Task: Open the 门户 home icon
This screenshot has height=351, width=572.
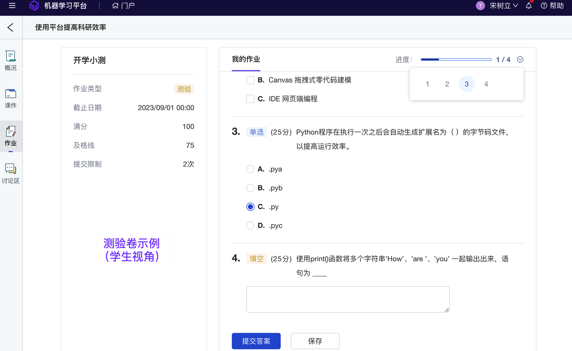Action: pyautogui.click(x=116, y=6)
